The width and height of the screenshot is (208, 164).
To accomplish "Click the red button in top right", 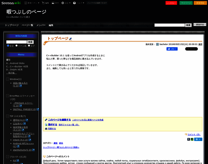I will [171, 3].
